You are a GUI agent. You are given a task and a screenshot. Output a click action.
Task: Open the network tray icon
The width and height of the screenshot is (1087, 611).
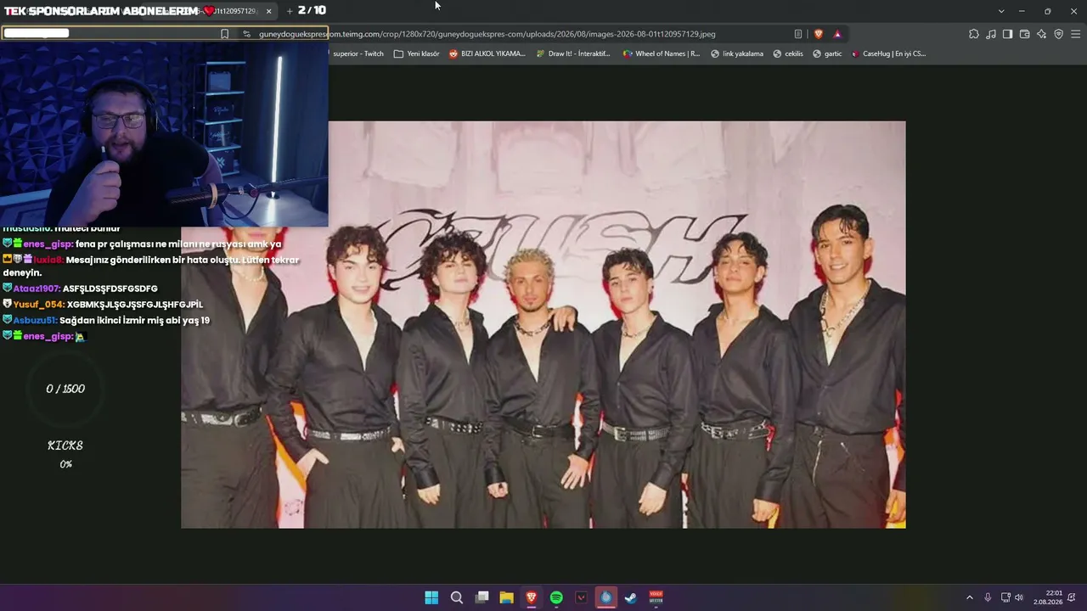click(x=1005, y=597)
